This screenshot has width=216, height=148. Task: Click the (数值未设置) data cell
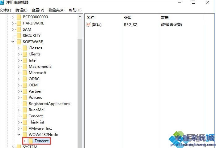tap(172, 25)
